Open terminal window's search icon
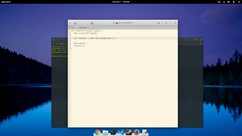Screen dimensions: 242x136 point(196,40)
